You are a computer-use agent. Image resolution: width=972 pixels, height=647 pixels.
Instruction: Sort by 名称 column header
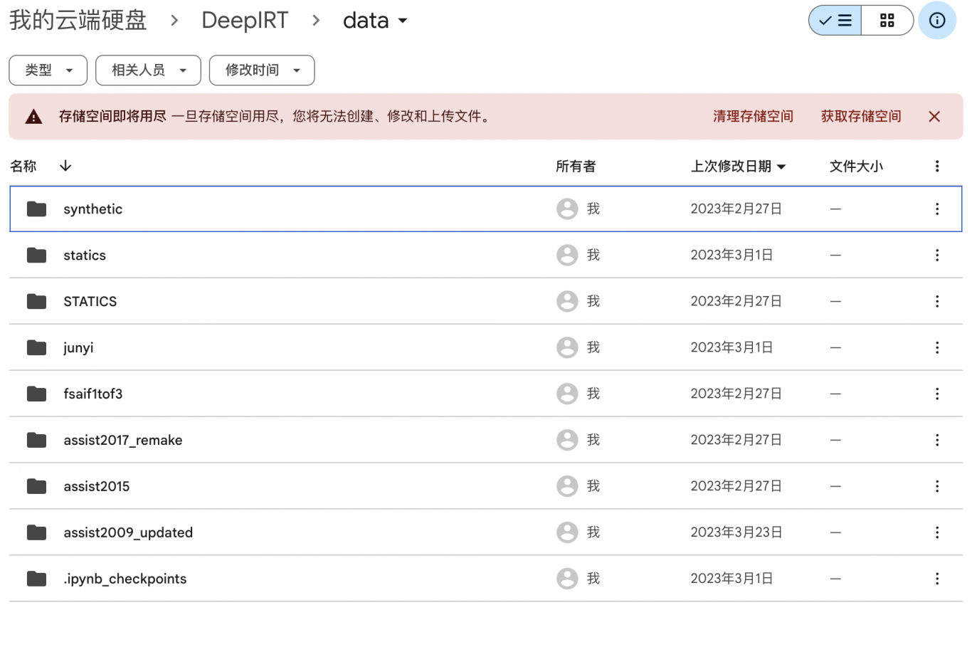click(23, 166)
